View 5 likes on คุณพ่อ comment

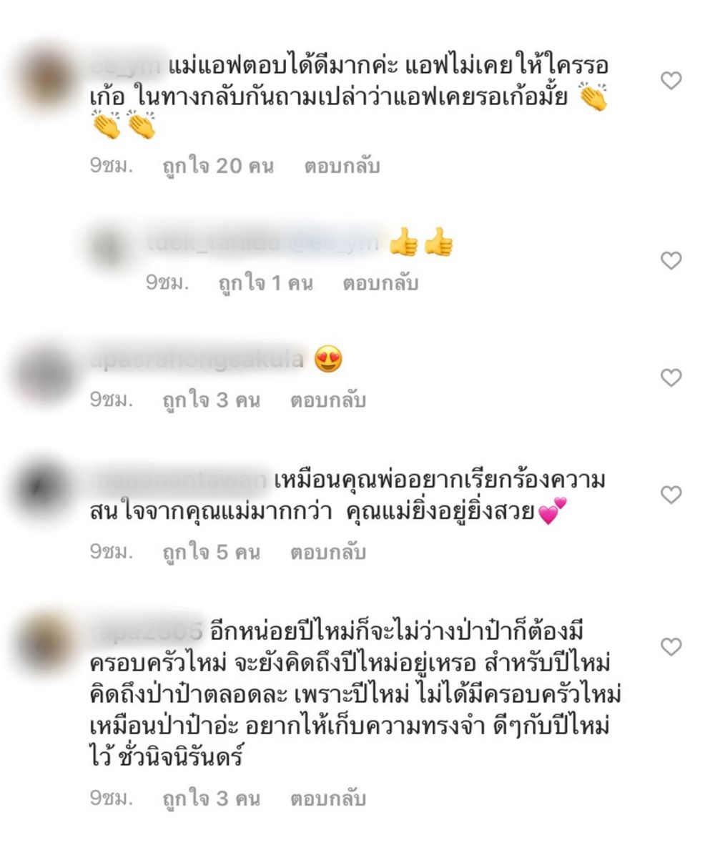pyautogui.click(x=211, y=552)
